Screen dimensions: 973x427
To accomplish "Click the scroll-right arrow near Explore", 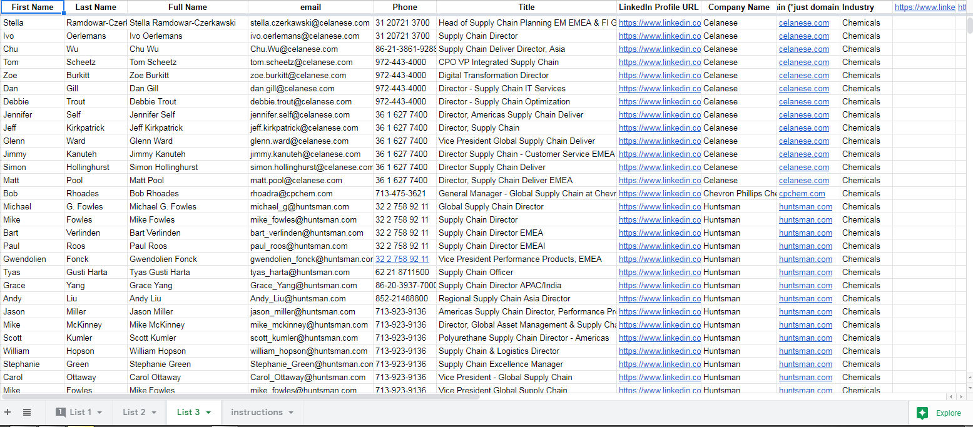I will [x=960, y=396].
